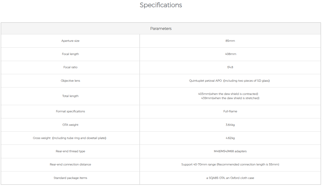This screenshot has height=186, width=322.
Task: Click the Full-frame value
Action: (x=230, y=111)
